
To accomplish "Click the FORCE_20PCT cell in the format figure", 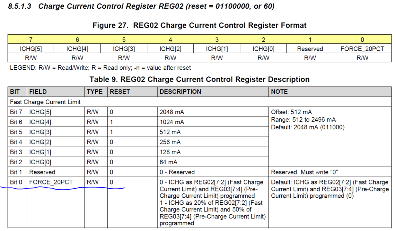I will tap(362, 49).
